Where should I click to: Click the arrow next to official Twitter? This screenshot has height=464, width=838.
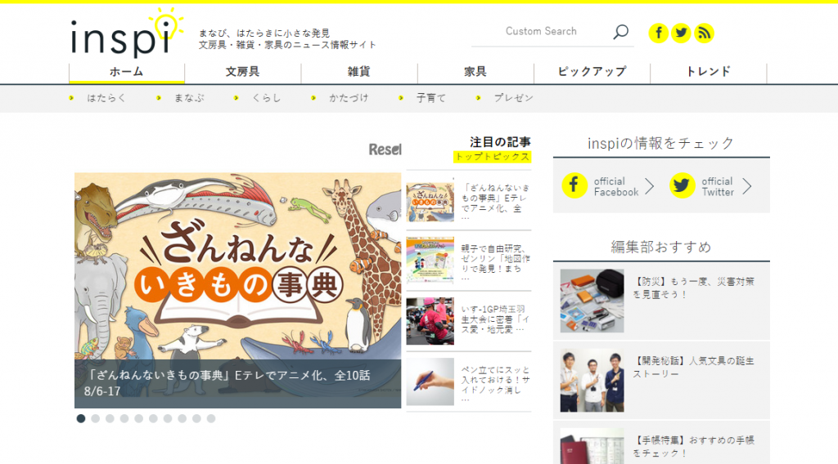[x=747, y=186]
